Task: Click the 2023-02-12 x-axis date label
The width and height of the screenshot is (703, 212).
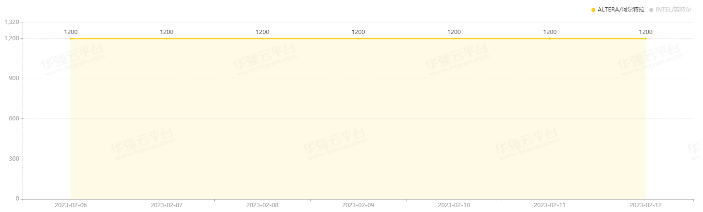Action: coord(645,205)
